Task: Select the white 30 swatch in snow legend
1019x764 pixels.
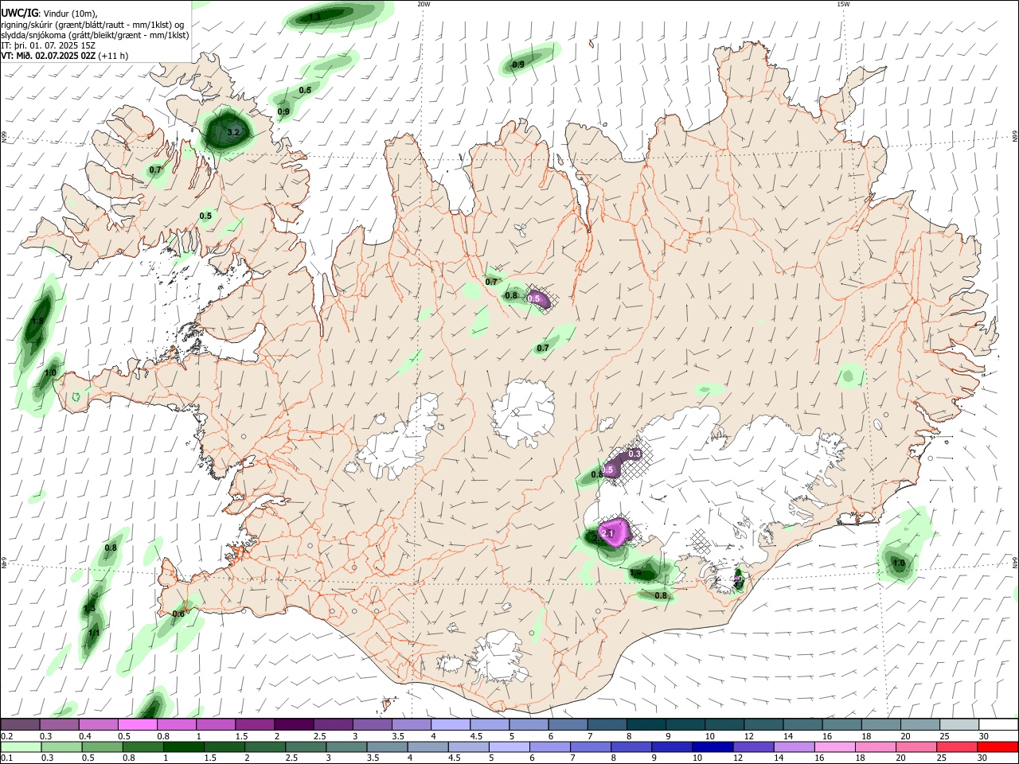Action: [x=998, y=724]
